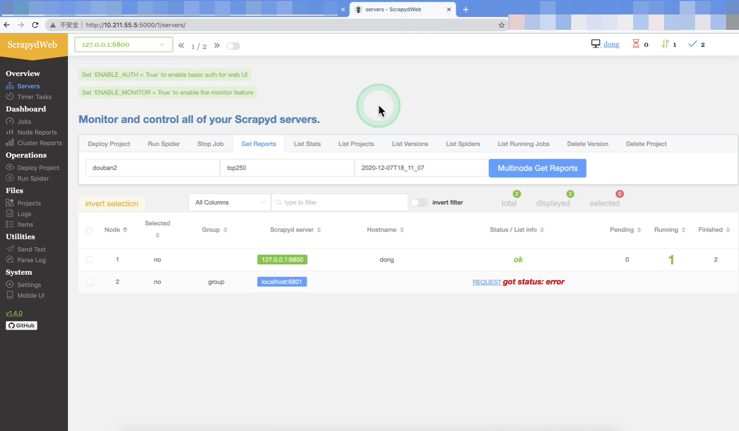Switch to the Stop Job tab
This screenshot has width=739, height=431.
tap(211, 144)
